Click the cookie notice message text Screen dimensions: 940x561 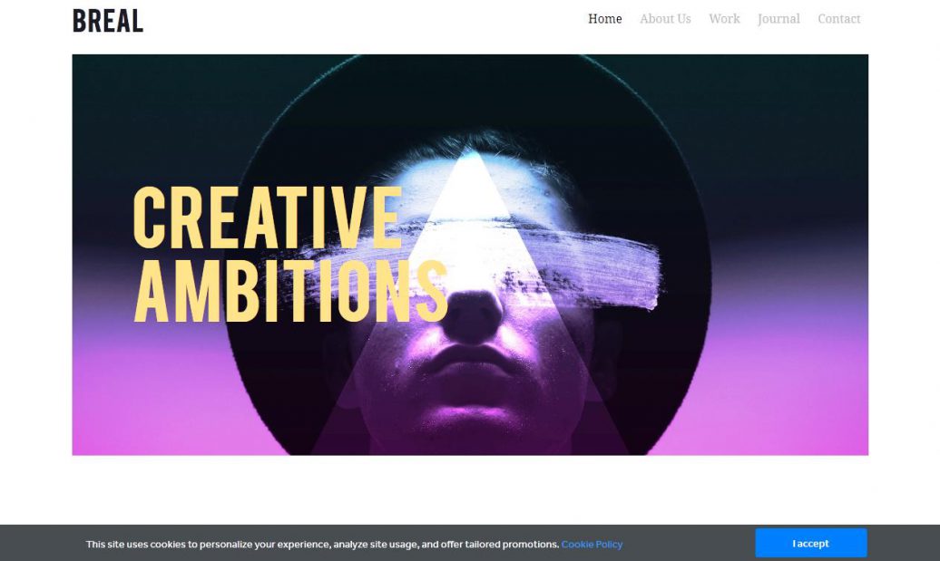322,545
